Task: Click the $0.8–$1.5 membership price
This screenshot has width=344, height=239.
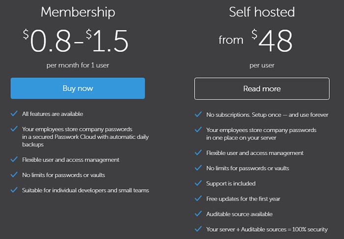Action: [x=76, y=41]
